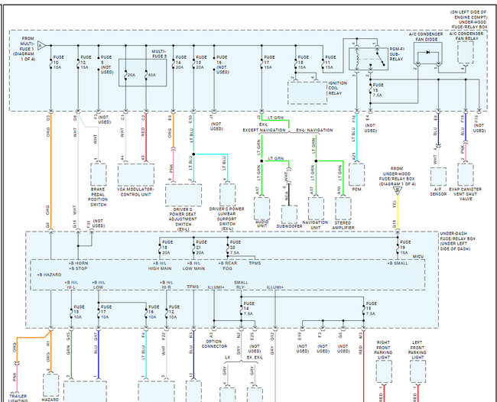The height and width of the screenshot is (402, 497).
Task: Click the 'LEFT FRONT PARKING LIGHT' label
Action: pos(417,350)
